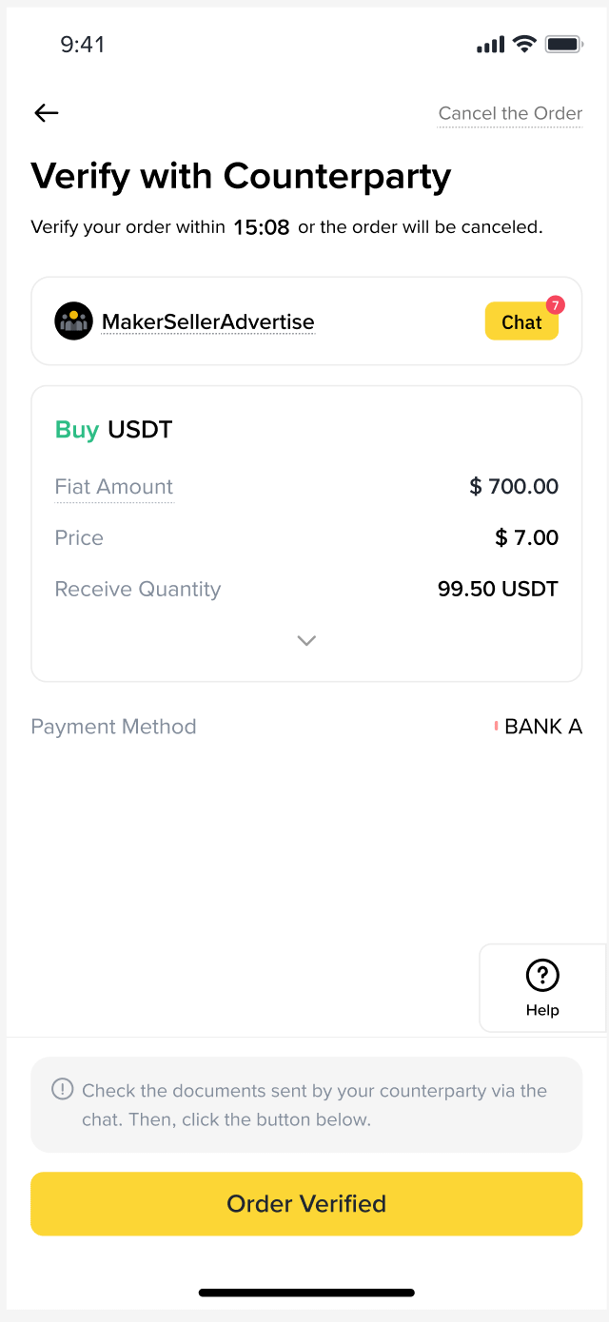This screenshot has height=1322, width=609.
Task: Expand order details with down chevron
Action: (306, 641)
